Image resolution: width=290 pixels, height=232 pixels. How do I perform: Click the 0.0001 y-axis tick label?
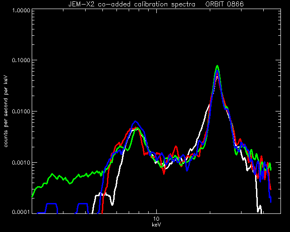[21, 212]
